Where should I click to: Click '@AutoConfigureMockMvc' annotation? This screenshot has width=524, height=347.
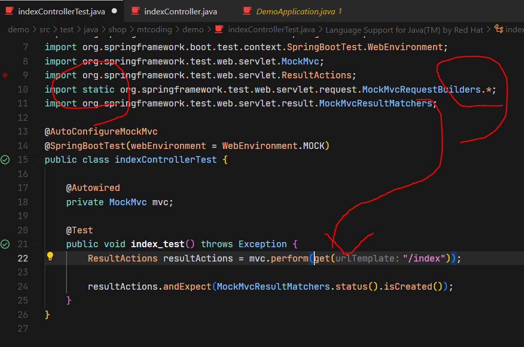(101, 132)
